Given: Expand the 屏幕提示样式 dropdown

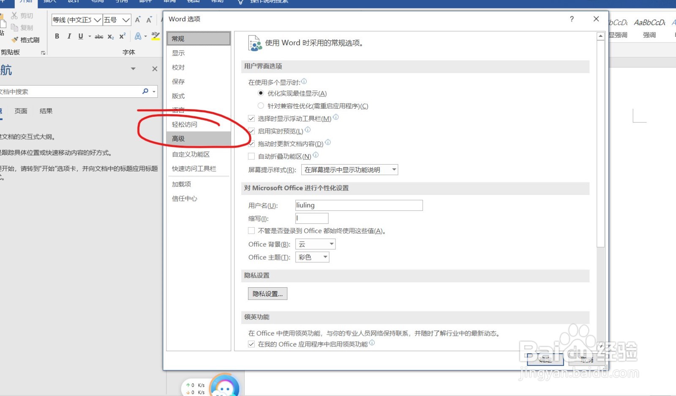Looking at the screenshot, I should click(x=394, y=170).
